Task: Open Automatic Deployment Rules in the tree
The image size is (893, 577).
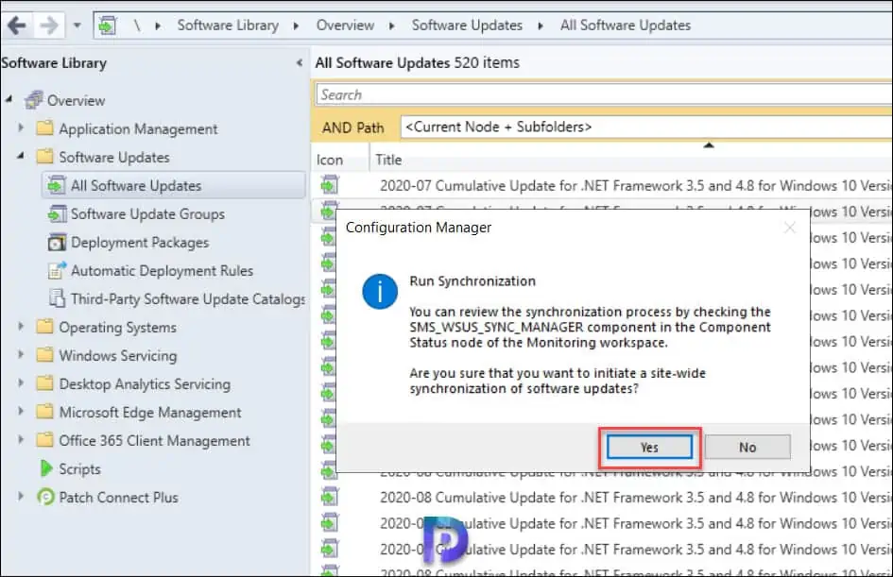Action: [x=162, y=271]
